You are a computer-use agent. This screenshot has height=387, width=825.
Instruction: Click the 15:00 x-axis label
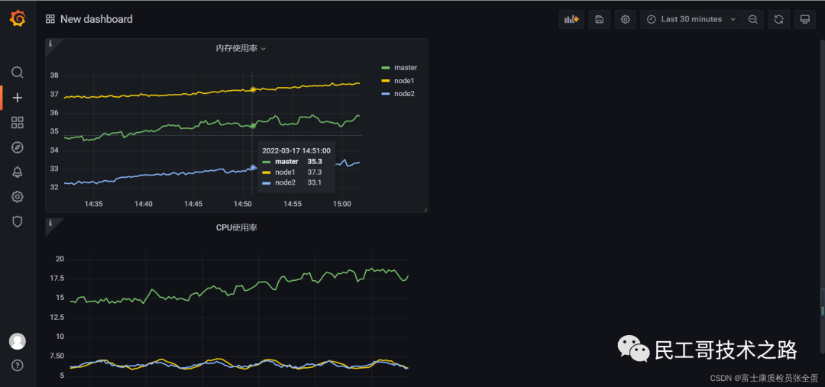click(342, 204)
